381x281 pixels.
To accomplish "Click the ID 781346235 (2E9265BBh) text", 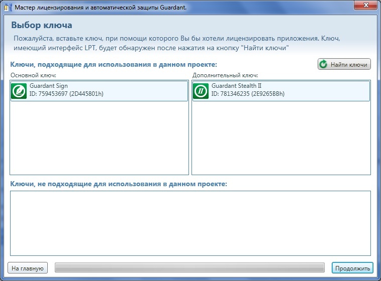I will (248, 94).
